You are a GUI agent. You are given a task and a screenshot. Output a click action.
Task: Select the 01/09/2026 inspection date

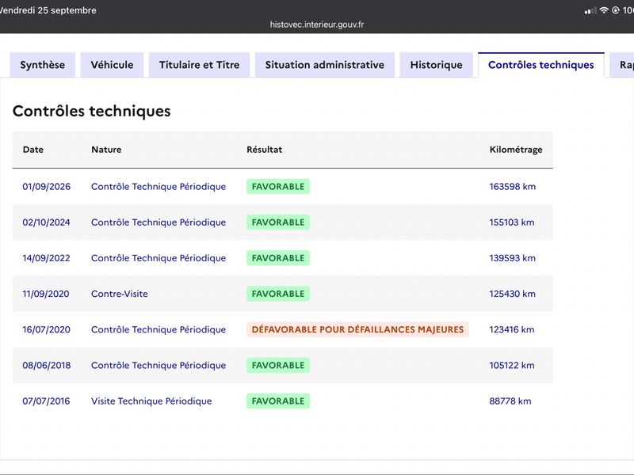point(47,187)
